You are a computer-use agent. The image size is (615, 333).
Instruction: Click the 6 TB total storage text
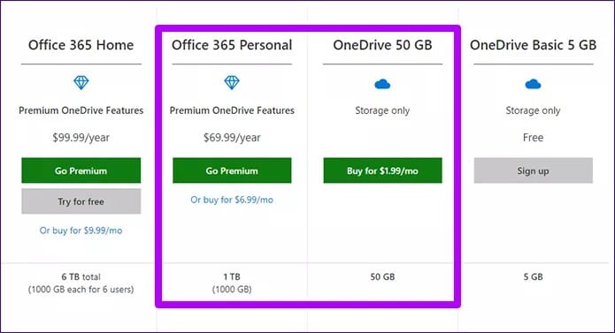click(81, 276)
